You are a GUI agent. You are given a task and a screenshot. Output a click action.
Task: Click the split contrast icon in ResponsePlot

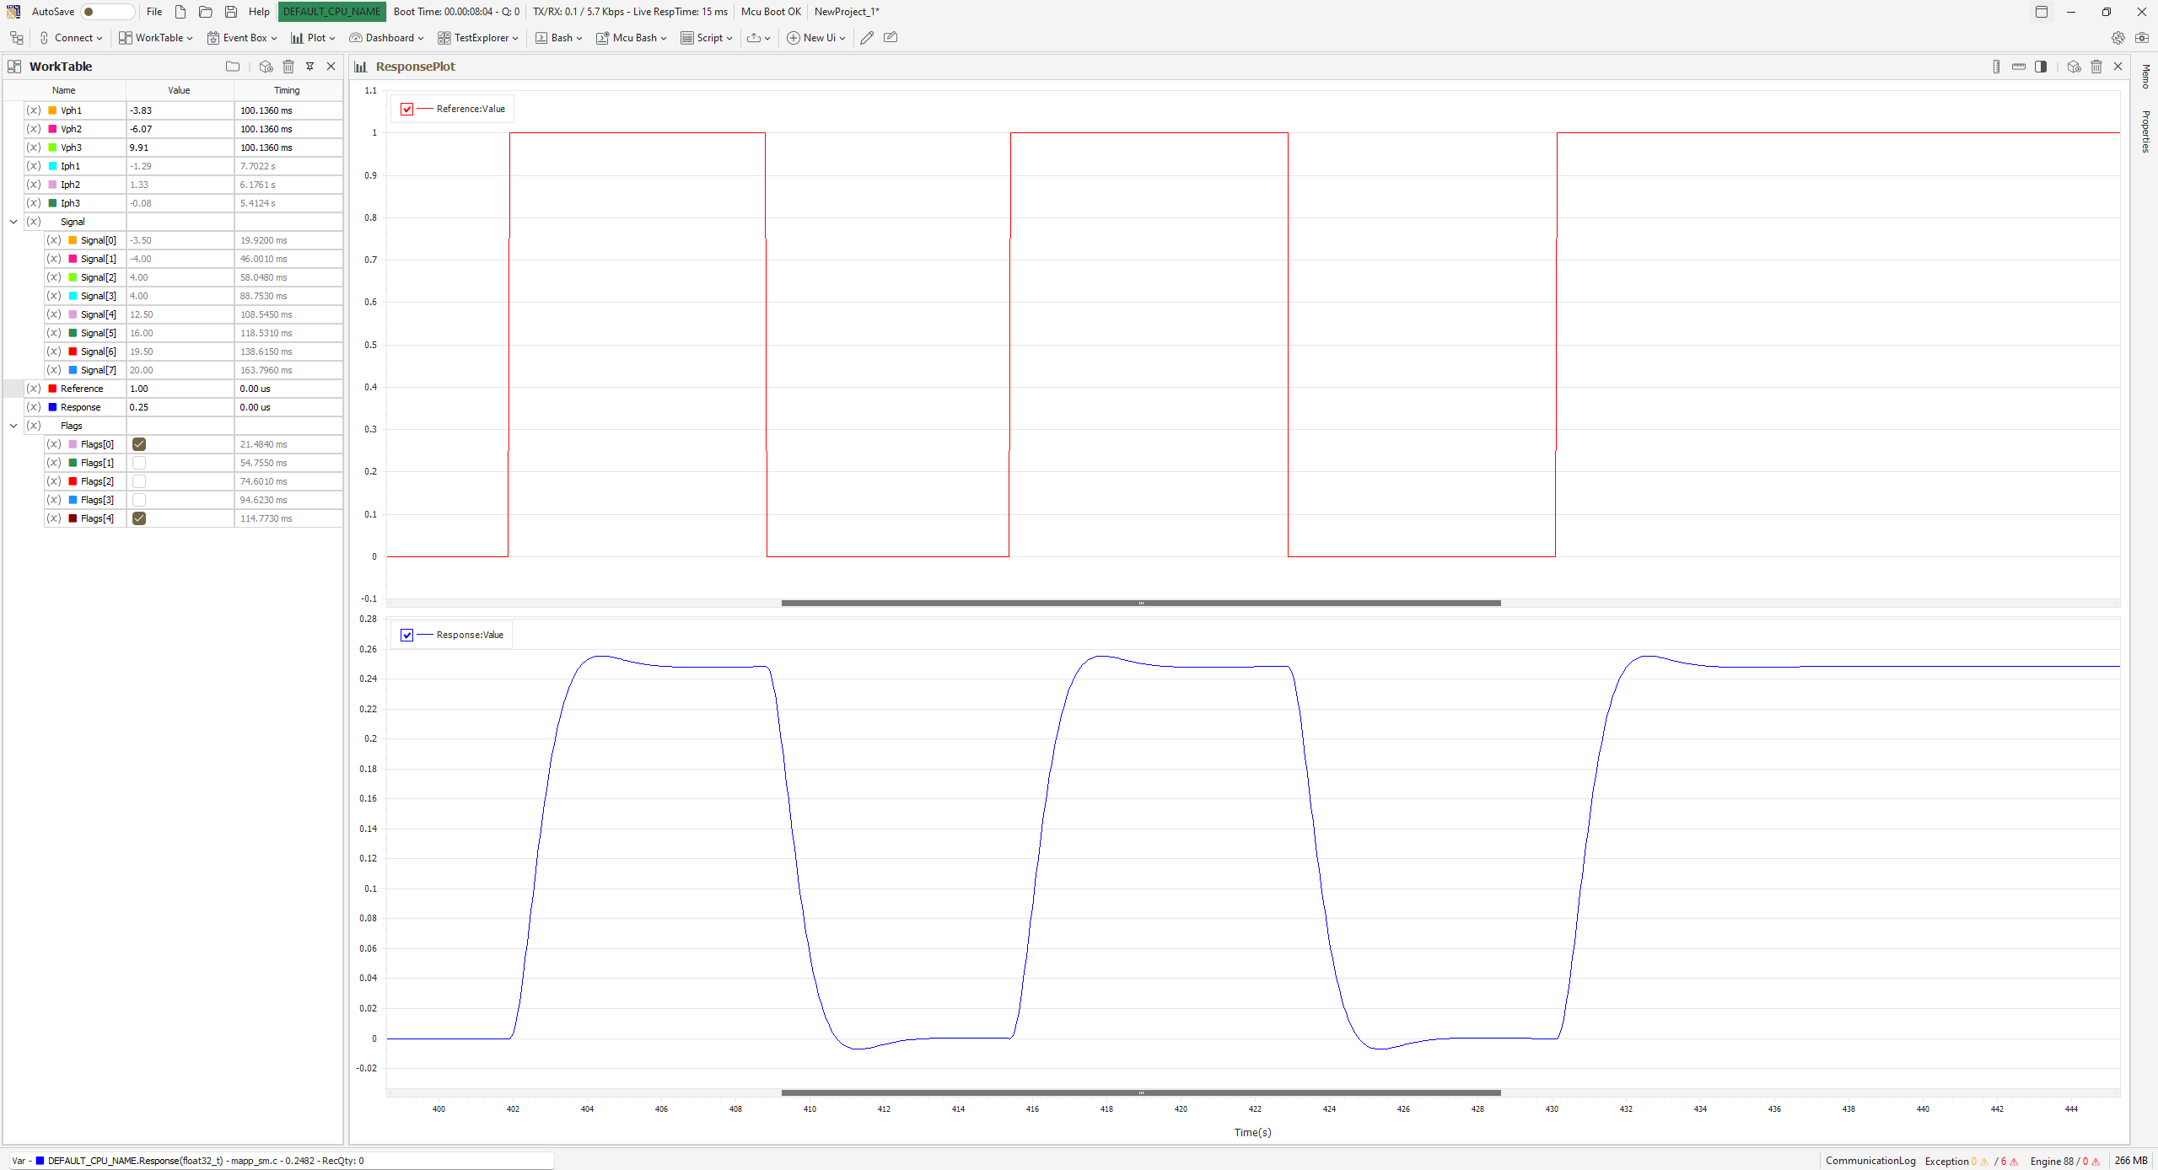pyautogui.click(x=2041, y=67)
